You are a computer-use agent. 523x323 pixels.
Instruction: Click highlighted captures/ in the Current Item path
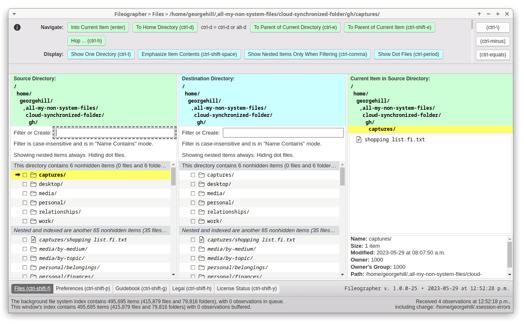tap(382, 129)
